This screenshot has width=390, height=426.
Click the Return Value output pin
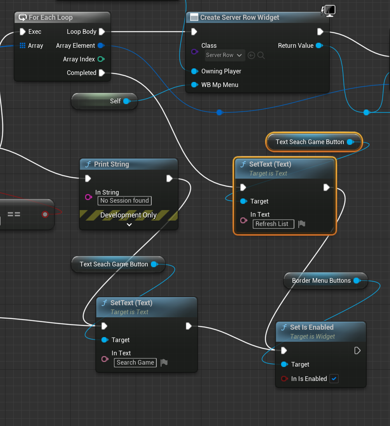tap(319, 45)
